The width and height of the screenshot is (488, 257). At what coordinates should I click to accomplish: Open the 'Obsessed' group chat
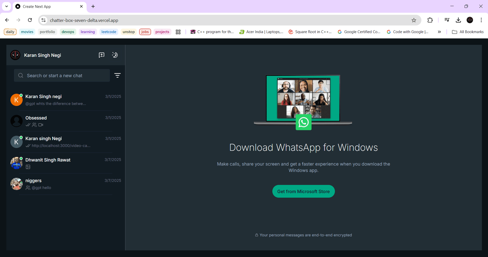(x=66, y=121)
